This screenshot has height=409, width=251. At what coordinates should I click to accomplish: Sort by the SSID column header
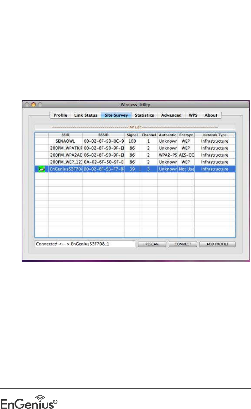coord(65,135)
